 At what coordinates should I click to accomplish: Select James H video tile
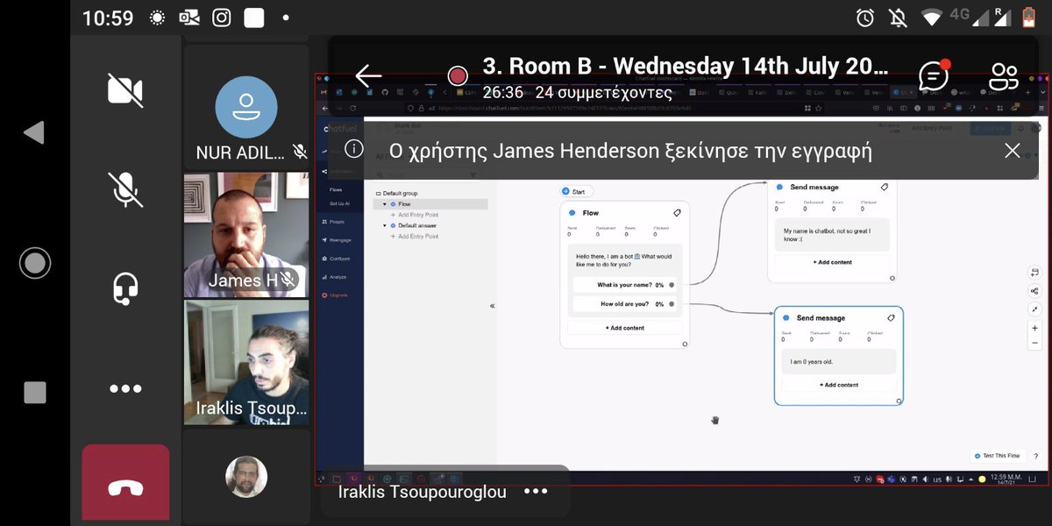coord(246,235)
